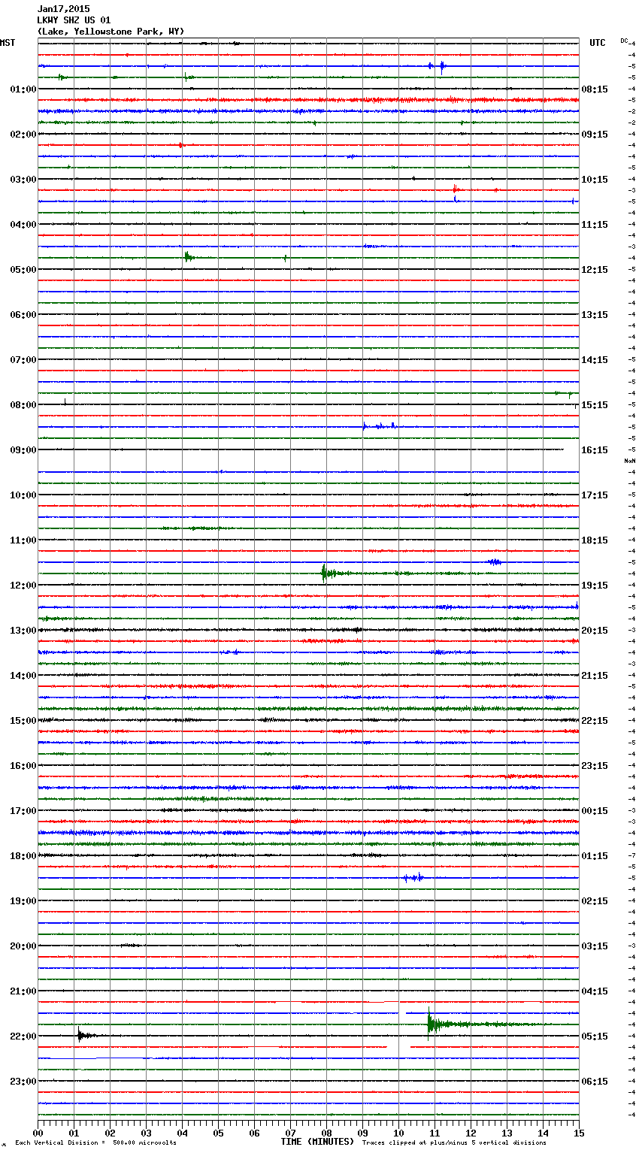Choose the 00:15 UTC time label
The width and height of the screenshot is (639, 1153).
click(x=595, y=810)
